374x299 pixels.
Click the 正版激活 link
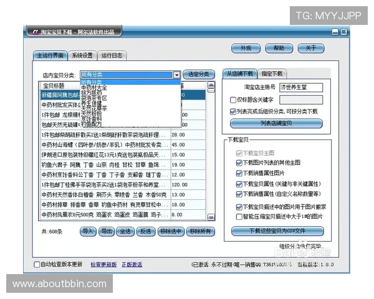click(x=132, y=265)
